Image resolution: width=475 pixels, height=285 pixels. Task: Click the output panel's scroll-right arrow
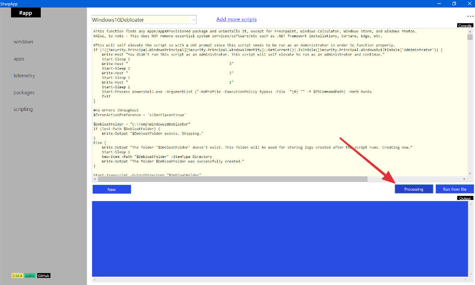pos(465,280)
